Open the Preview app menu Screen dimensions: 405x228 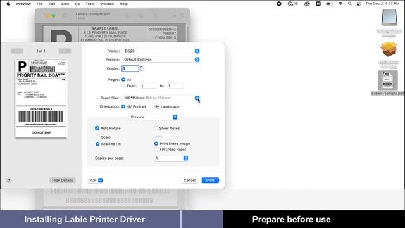coord(23,4)
